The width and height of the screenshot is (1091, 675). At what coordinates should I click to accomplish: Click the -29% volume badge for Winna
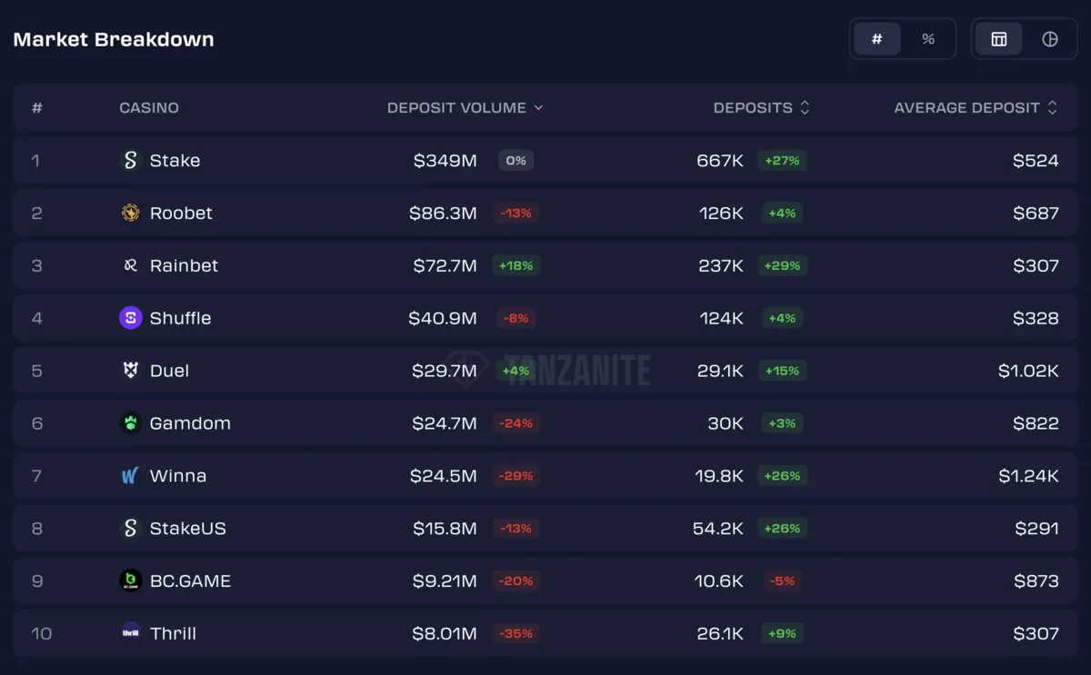pyautogui.click(x=515, y=475)
